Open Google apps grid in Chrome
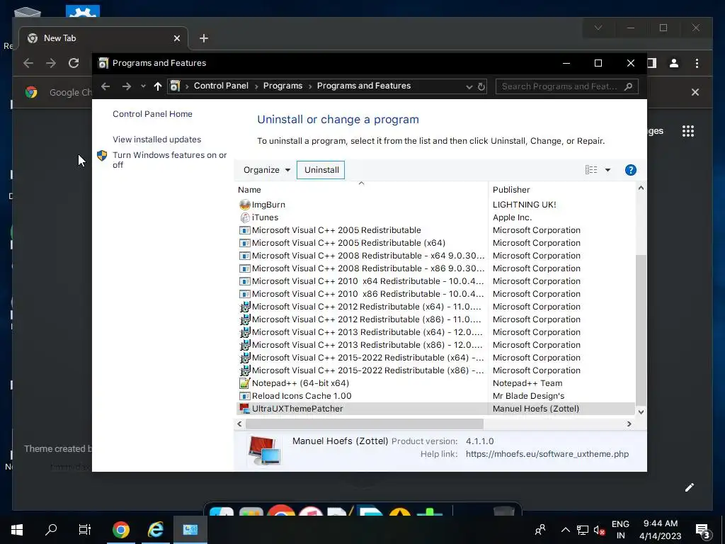This screenshot has width=725, height=544. [x=688, y=131]
